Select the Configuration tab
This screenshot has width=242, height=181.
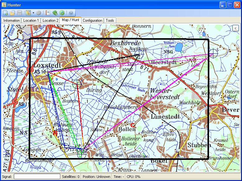click(92, 20)
